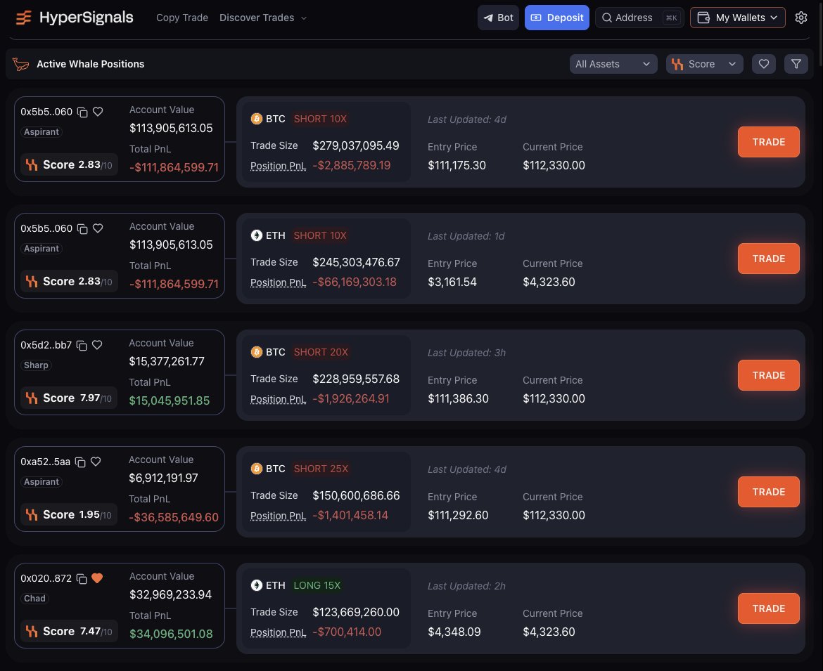Favorite wallet 0x5b5..060 in BTC SHORT 10X row
The width and height of the screenshot is (823, 671).
(x=98, y=112)
